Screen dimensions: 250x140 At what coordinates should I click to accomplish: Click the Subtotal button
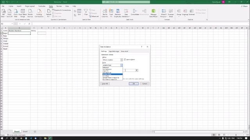point(191,12)
